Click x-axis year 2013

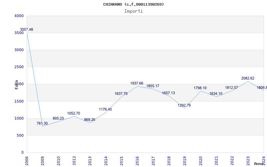point(90,161)
